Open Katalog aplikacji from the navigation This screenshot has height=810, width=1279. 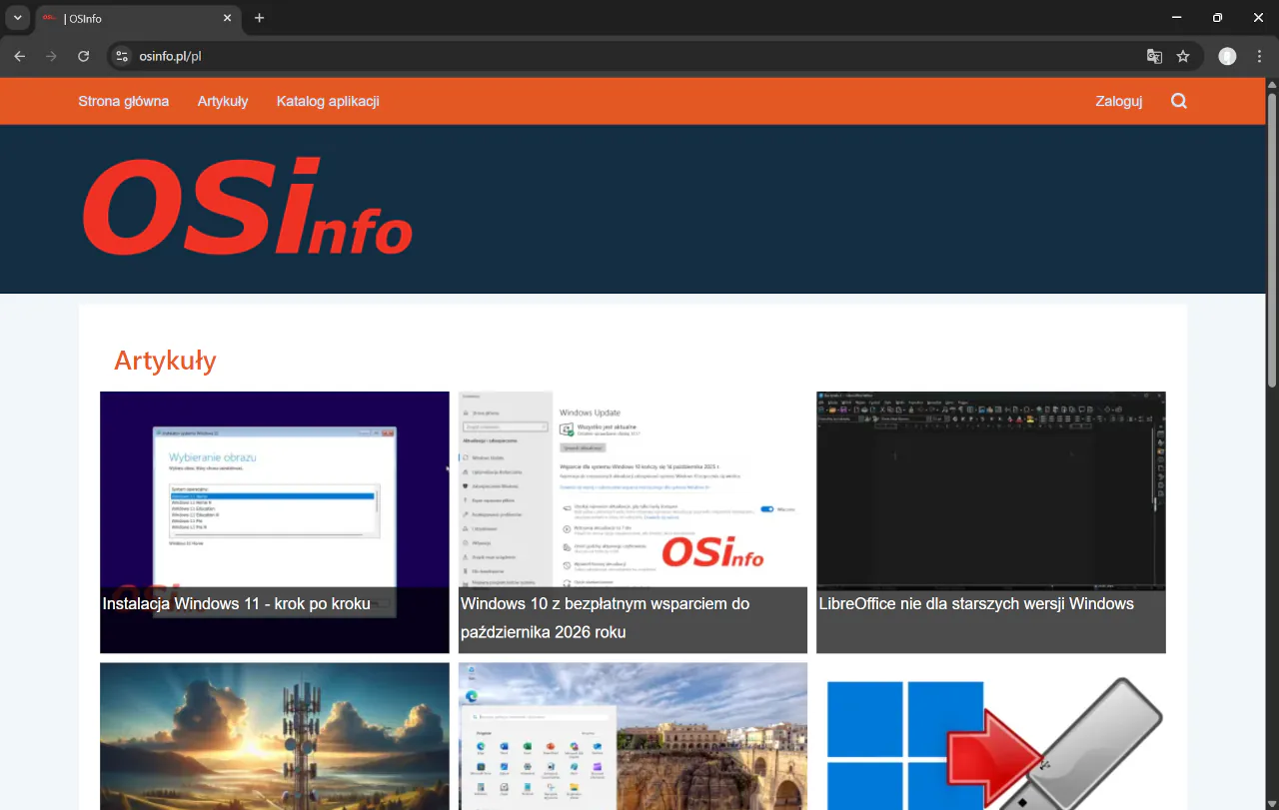point(328,101)
